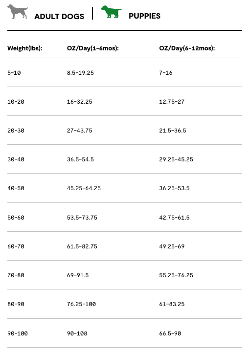Select the 70-80 weight row

click(125, 275)
